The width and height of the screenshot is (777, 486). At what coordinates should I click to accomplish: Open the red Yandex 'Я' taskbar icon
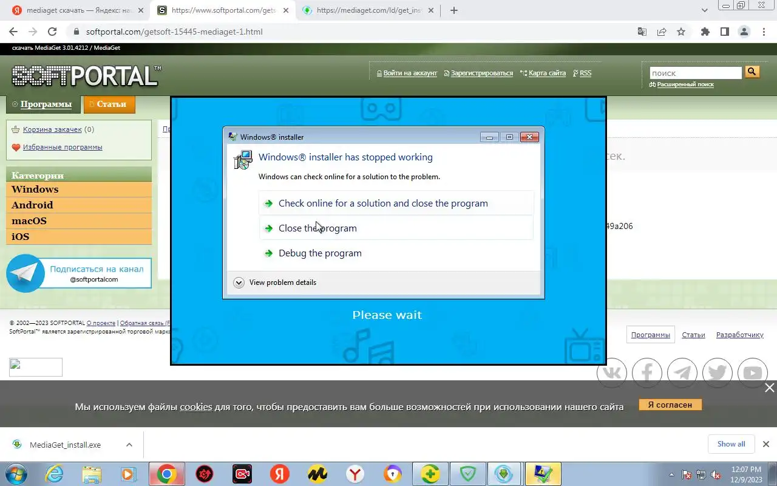click(x=280, y=474)
